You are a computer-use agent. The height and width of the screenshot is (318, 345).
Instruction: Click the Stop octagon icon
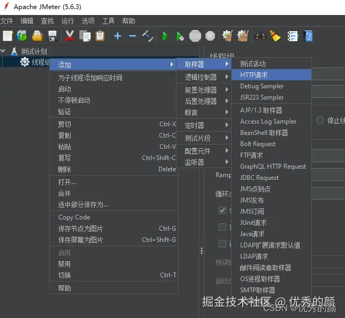(x=195, y=36)
